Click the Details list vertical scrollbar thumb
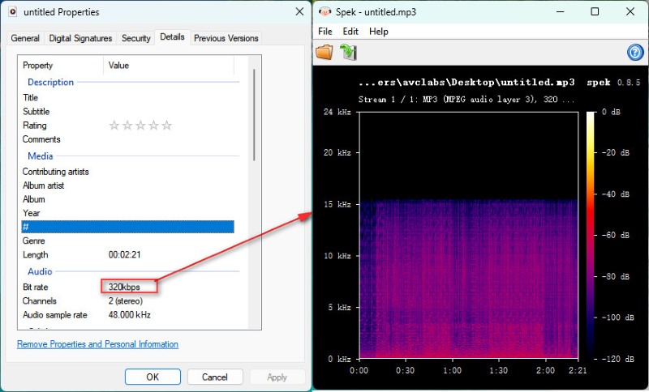The width and height of the screenshot is (649, 392). 254,115
